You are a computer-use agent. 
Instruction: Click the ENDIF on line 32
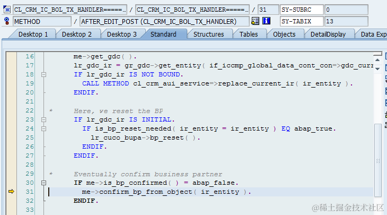pyautogui.click(x=86, y=201)
